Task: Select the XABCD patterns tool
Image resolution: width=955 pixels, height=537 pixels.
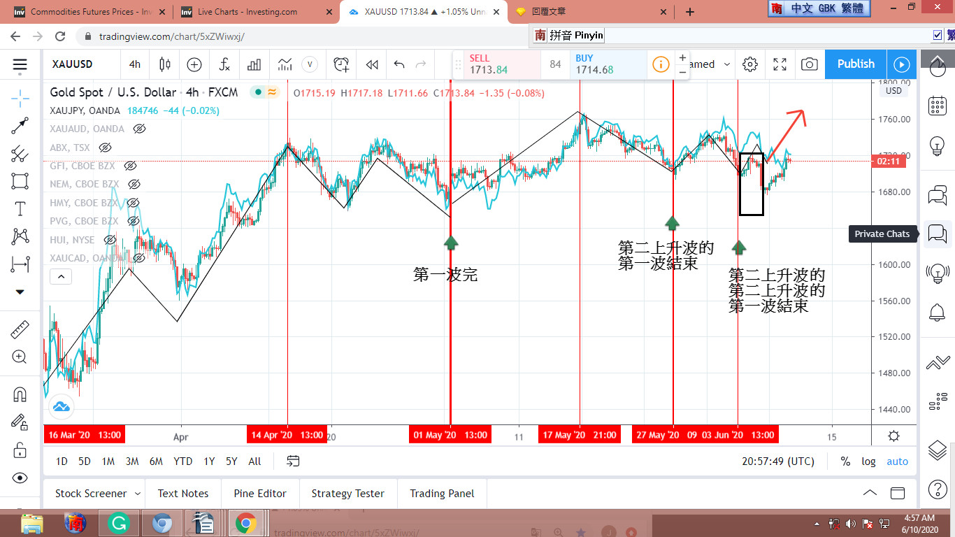Action: tap(20, 236)
